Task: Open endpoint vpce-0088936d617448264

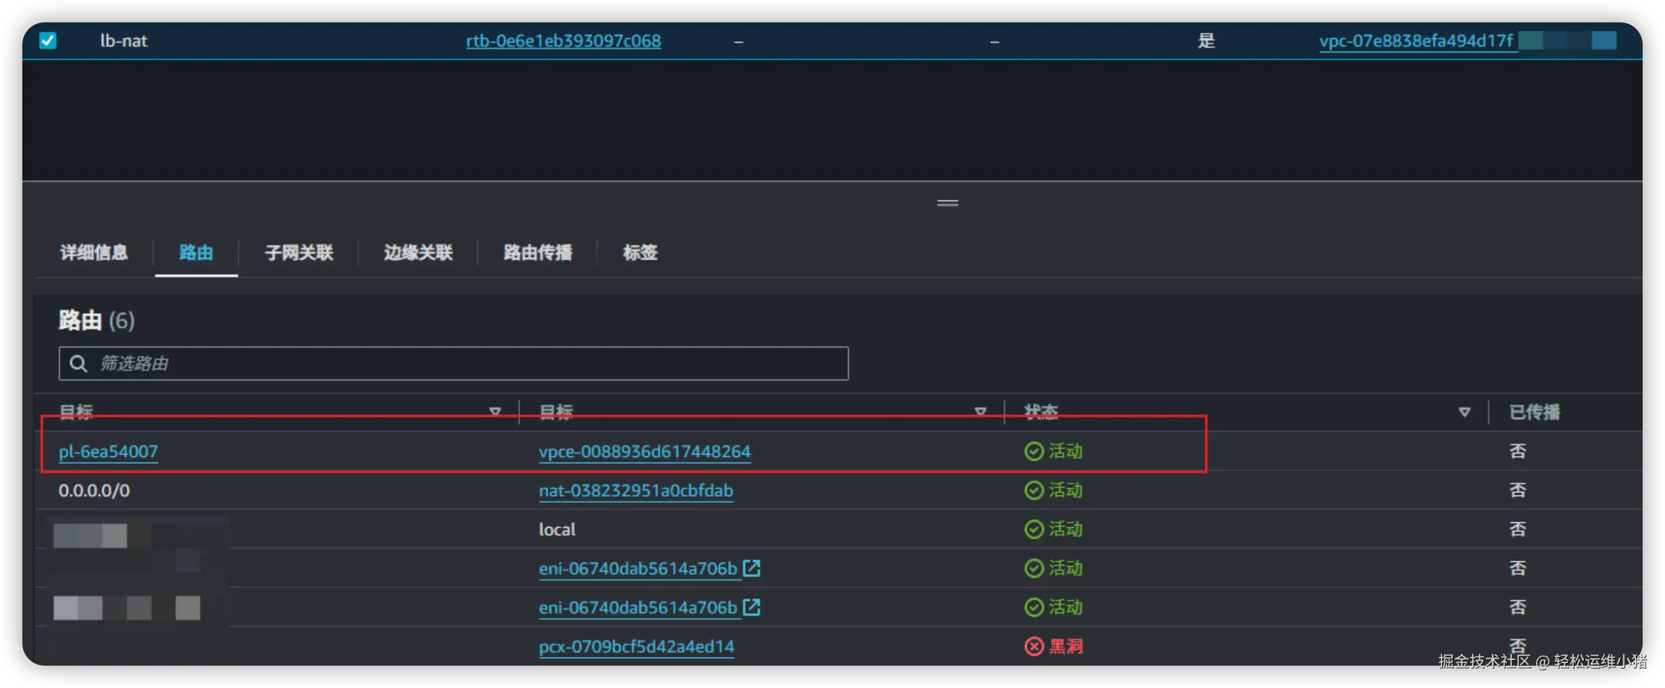Action: (644, 451)
